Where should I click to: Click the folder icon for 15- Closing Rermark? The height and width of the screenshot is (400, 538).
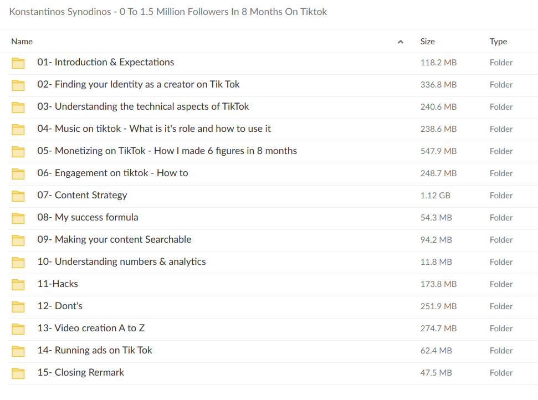click(x=18, y=373)
